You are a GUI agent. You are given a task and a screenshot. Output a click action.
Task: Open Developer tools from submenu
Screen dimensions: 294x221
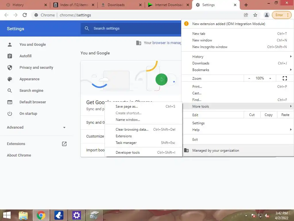coord(144,153)
